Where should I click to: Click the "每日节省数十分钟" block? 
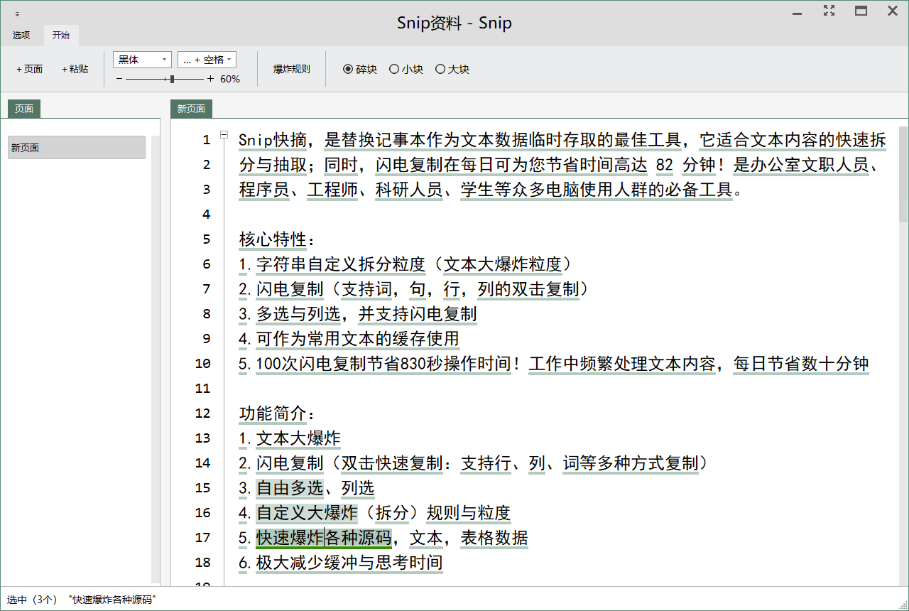pos(802,364)
